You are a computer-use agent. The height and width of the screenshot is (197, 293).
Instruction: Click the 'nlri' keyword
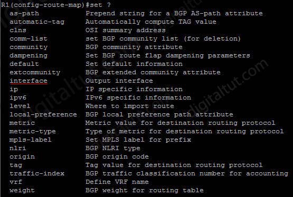(18, 148)
